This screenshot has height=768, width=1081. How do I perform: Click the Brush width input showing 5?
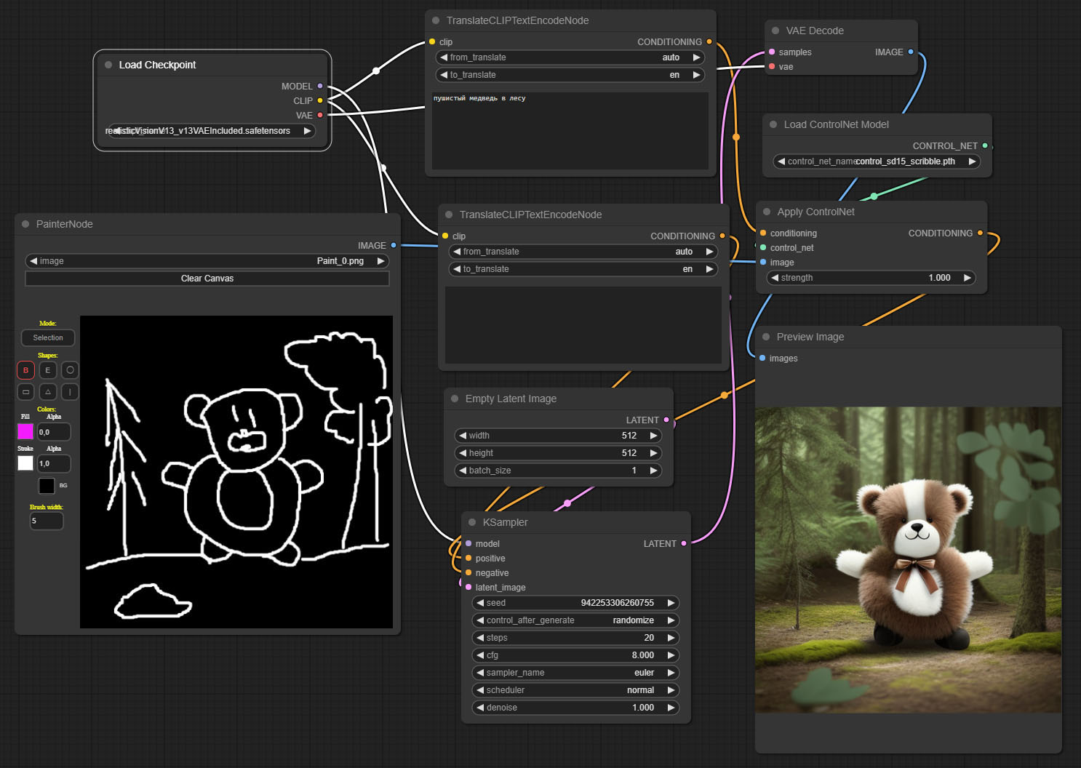pos(46,521)
